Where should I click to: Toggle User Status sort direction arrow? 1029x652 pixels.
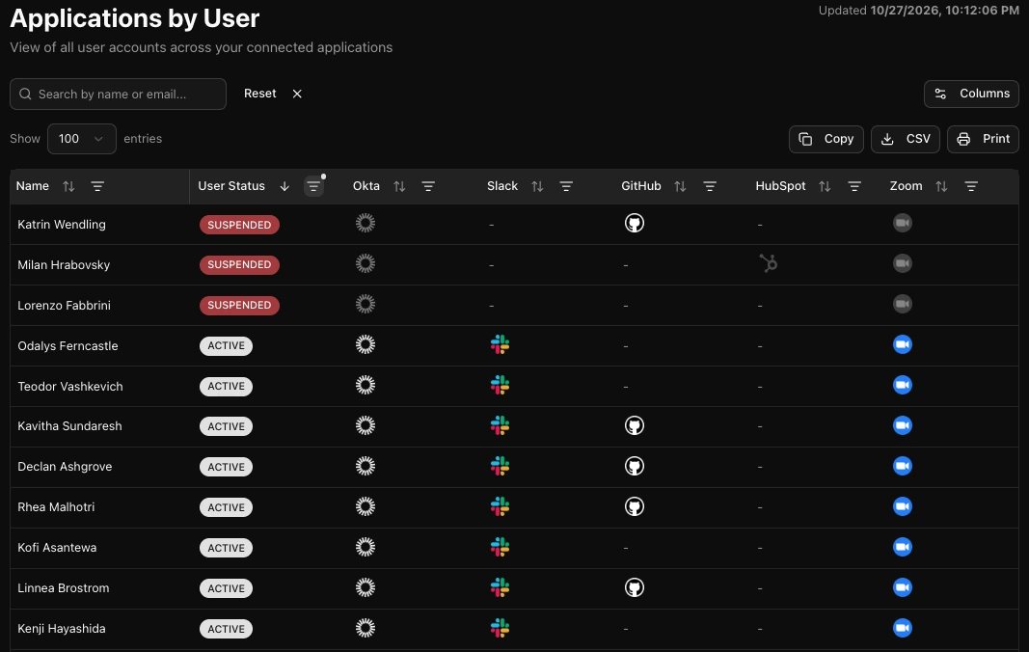tap(284, 186)
